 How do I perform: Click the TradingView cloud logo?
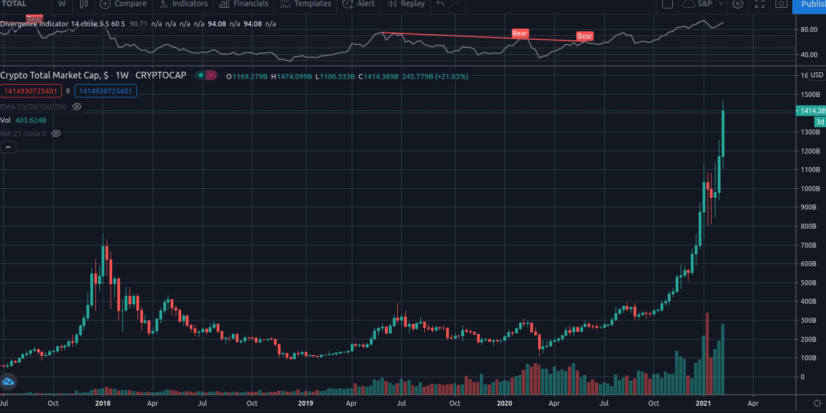point(8,383)
